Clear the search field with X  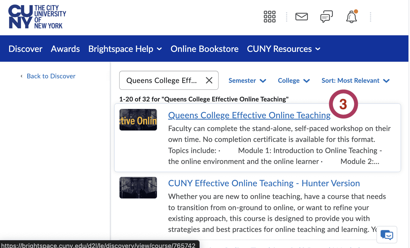[209, 80]
